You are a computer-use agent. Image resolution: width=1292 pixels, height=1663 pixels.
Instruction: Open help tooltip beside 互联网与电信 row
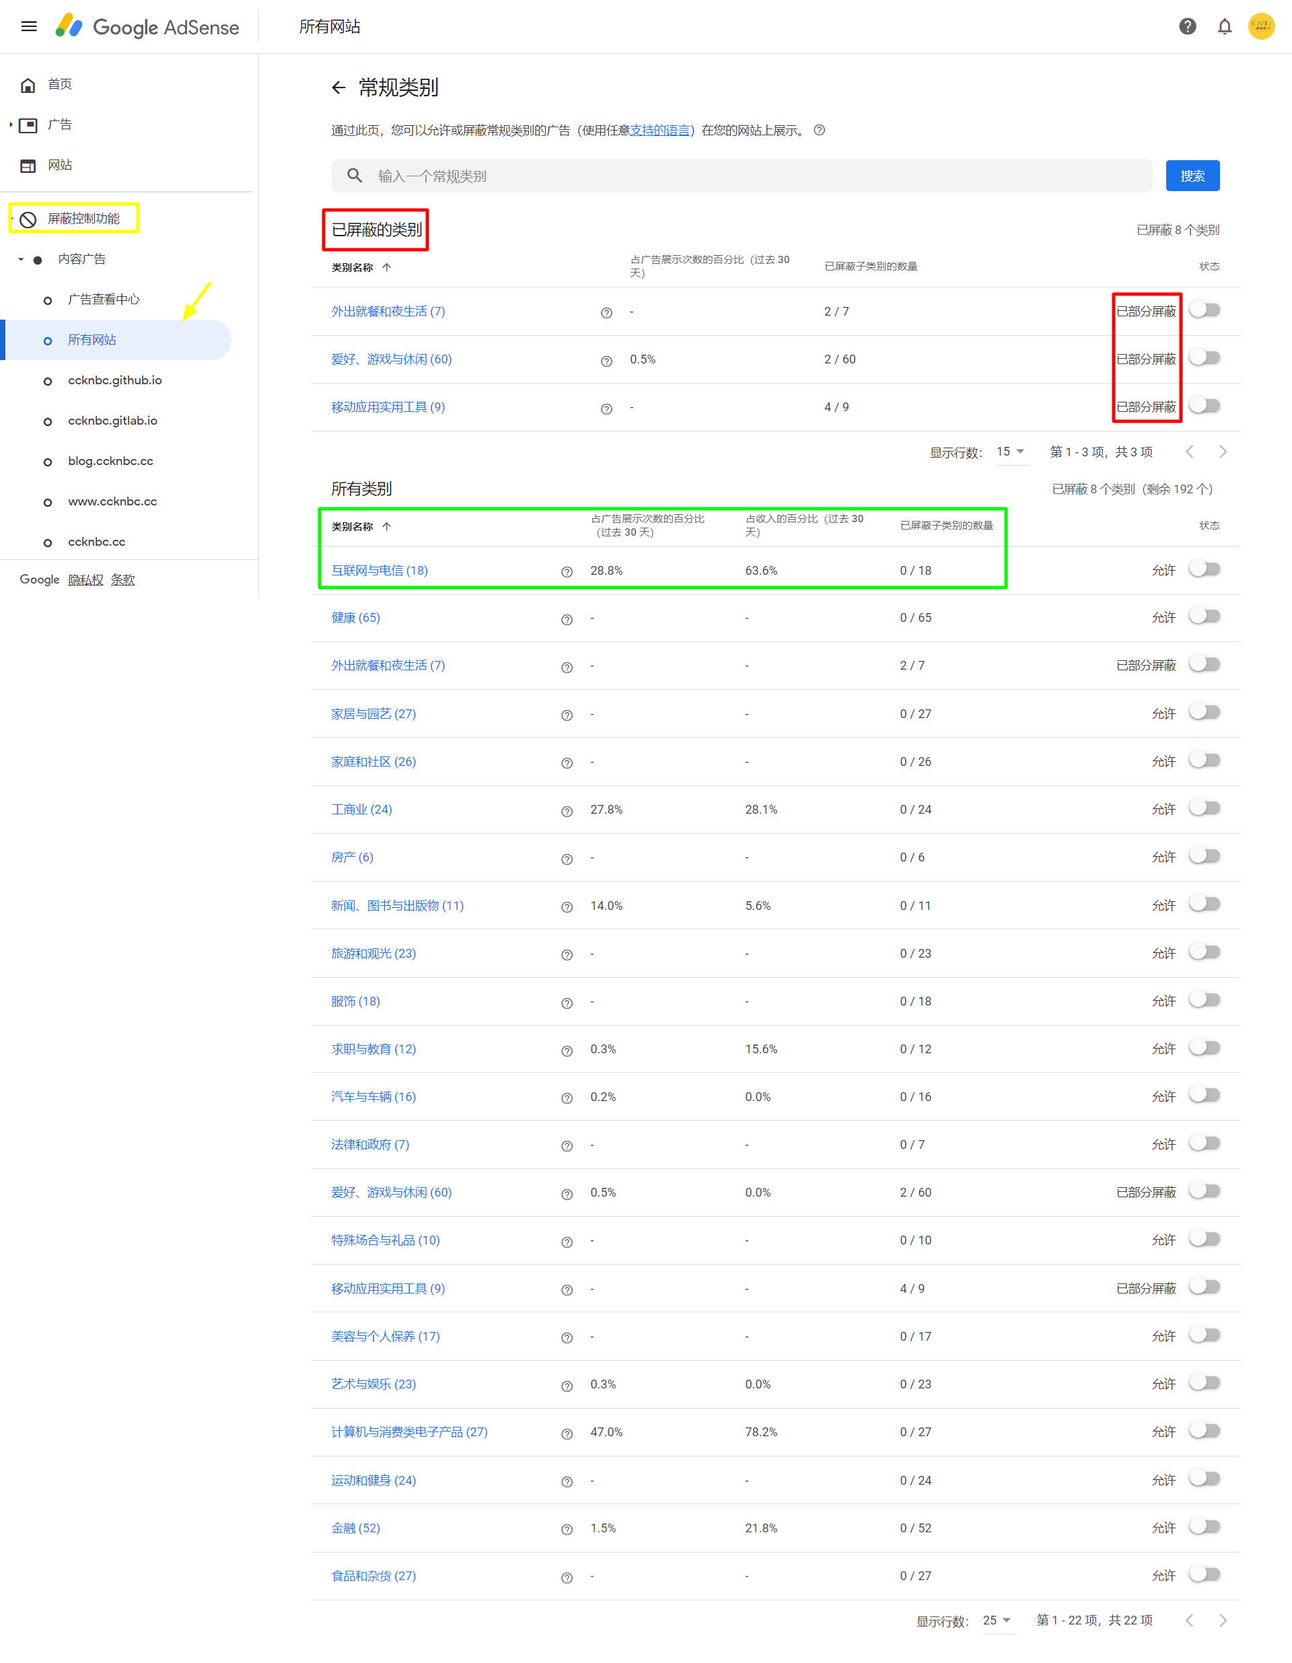click(567, 572)
